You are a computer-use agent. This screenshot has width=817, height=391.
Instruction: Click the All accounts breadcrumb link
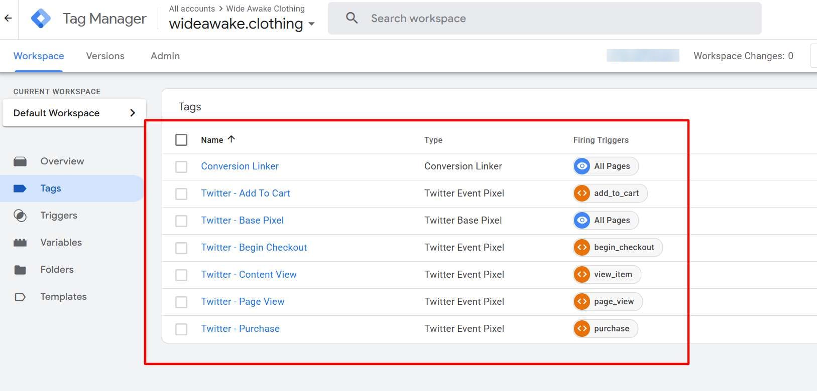(192, 9)
